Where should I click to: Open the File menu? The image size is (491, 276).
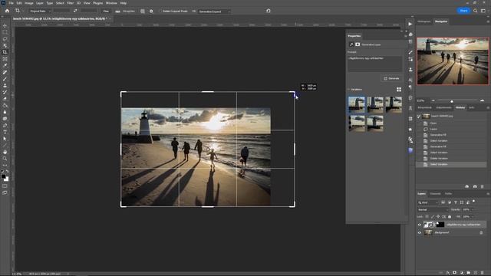(11, 3)
